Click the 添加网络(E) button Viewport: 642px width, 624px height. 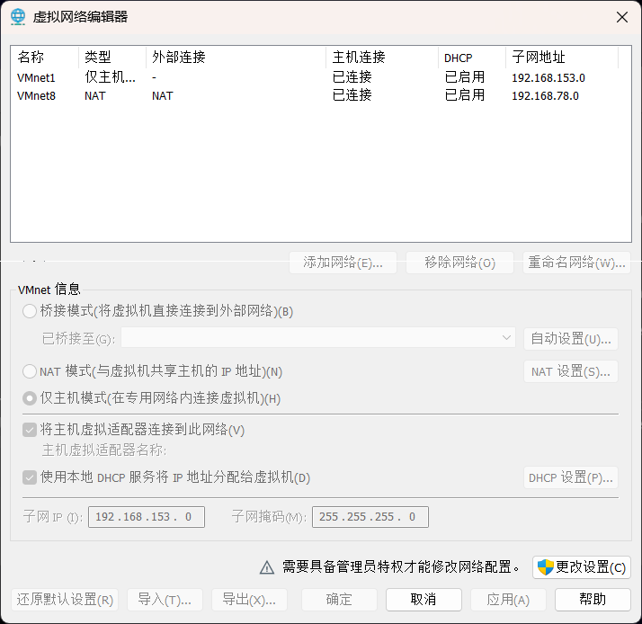(343, 262)
